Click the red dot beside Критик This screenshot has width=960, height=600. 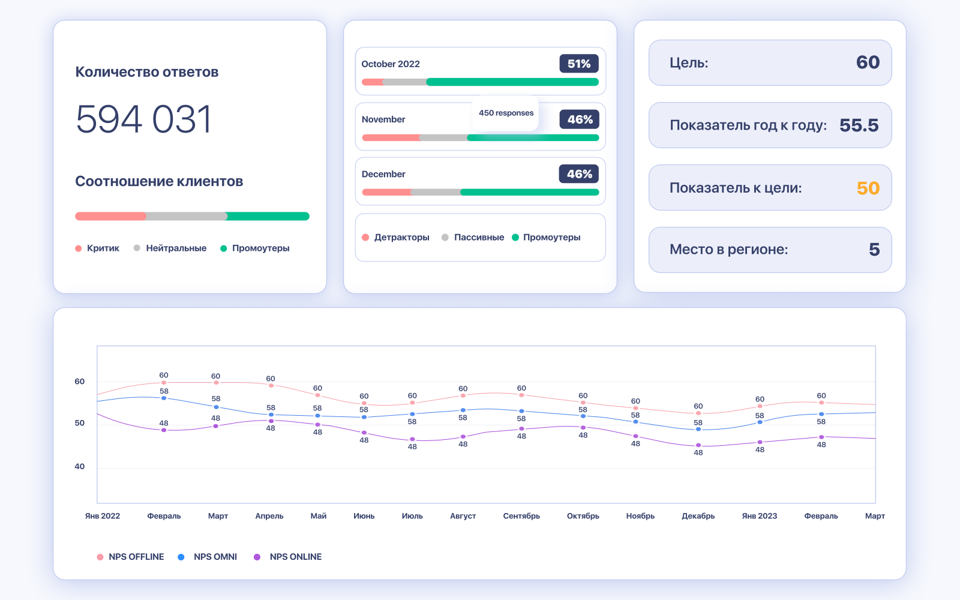coord(79,248)
